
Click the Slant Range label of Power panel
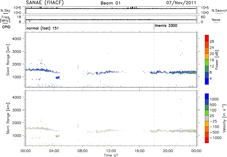[x=8, y=60]
